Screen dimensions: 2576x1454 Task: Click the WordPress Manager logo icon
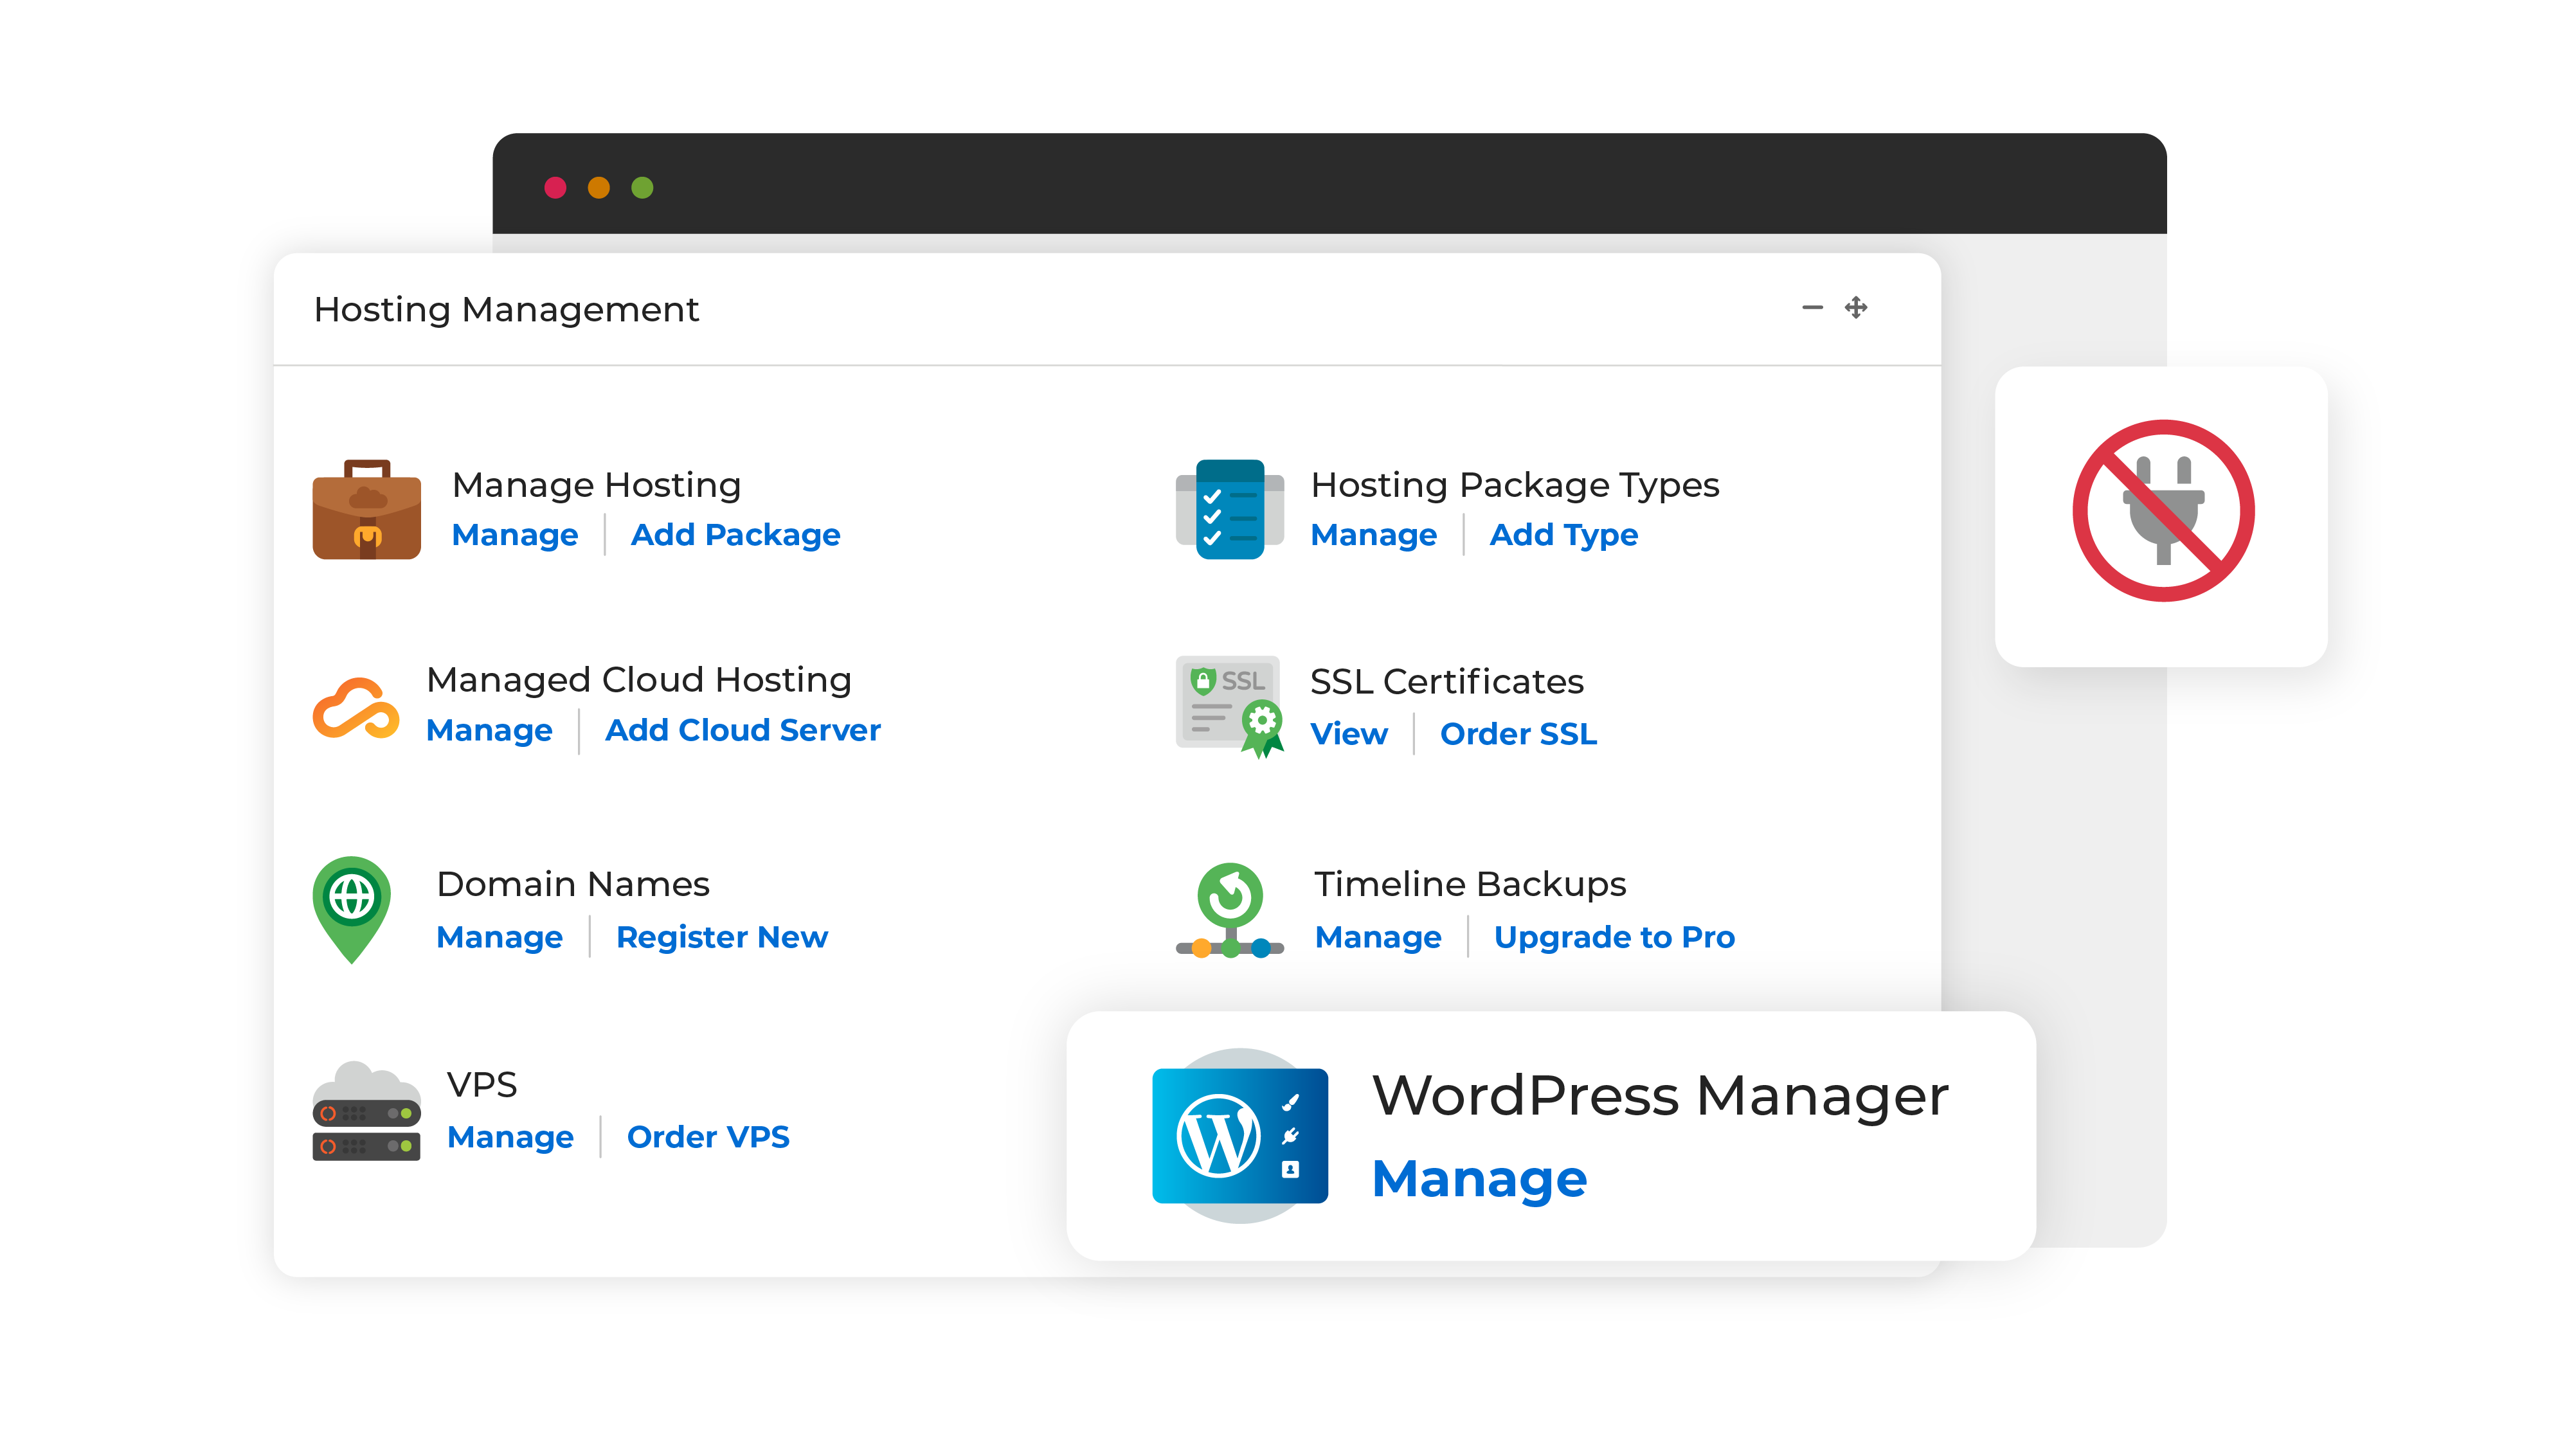click(x=1240, y=1135)
